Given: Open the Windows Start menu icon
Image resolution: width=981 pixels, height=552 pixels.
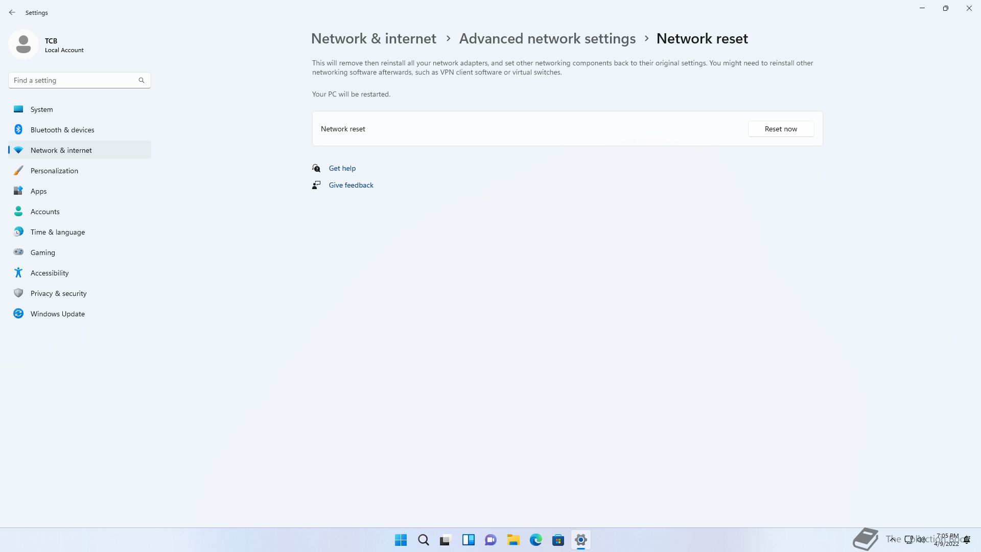Looking at the screenshot, I should [x=401, y=540].
